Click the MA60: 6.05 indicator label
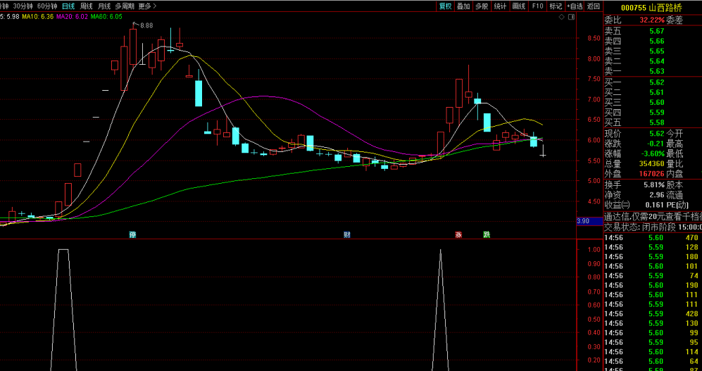The height and width of the screenshot is (371, 702). tap(106, 17)
